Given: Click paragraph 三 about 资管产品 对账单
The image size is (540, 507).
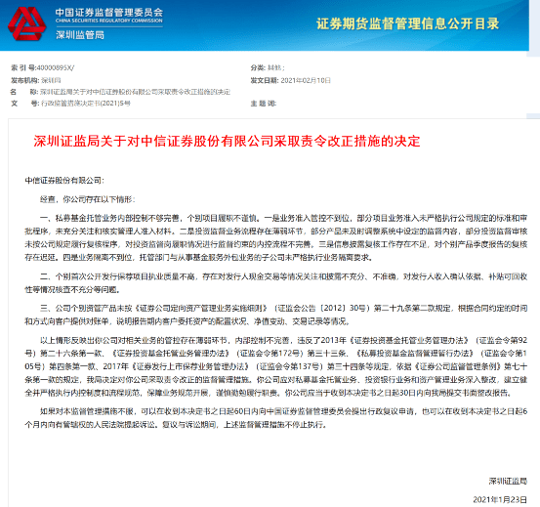Looking at the screenshot, I should pos(275,315).
